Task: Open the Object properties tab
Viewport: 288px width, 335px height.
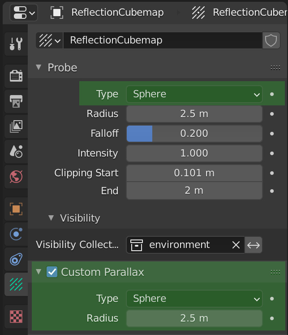Action: point(16,209)
